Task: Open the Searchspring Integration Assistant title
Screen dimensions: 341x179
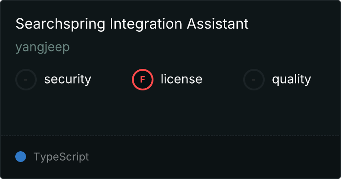Action: 132,24
